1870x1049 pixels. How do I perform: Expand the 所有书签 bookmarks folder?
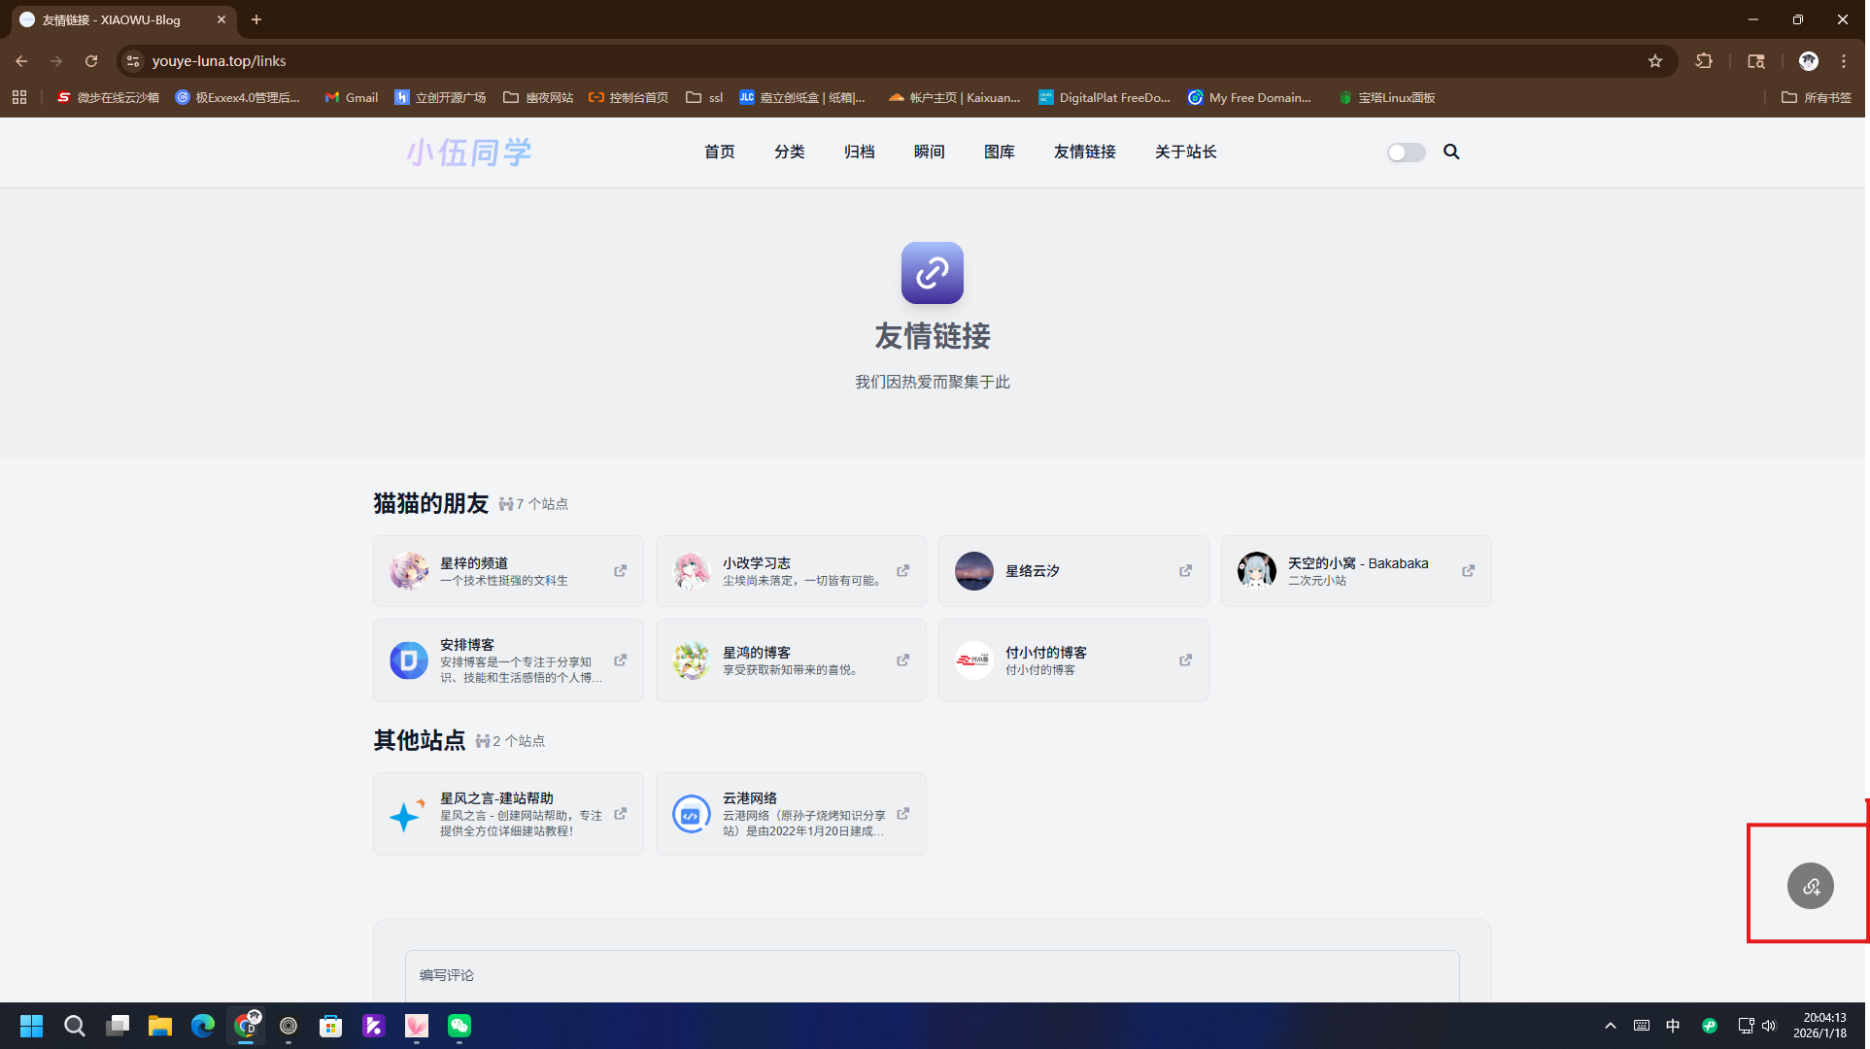coord(1817,97)
